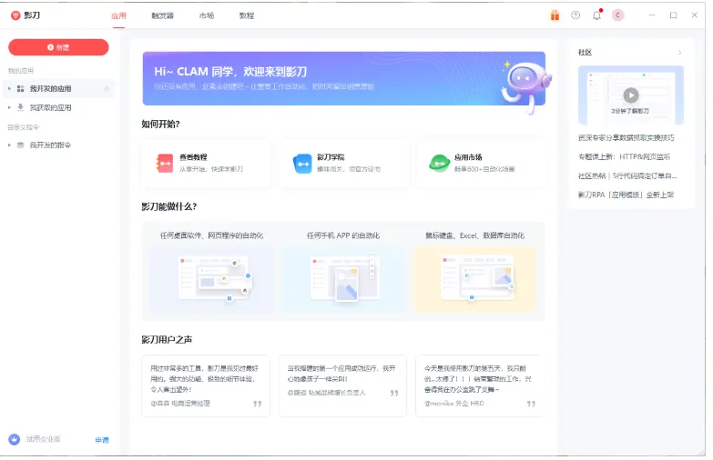Screen dimensions: 713x460
Task: Click the Hi~ CLAM 同学 welcome banner
Action: (x=344, y=78)
